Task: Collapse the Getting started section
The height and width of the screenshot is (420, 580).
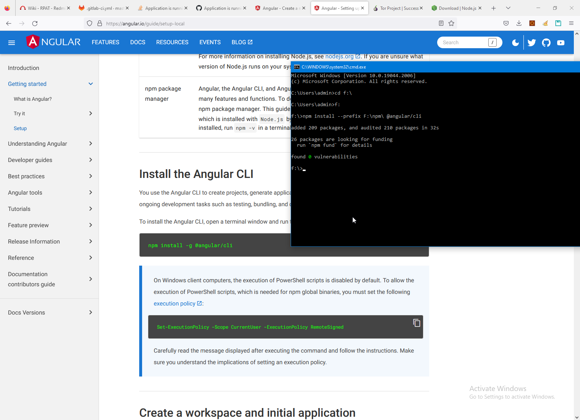Action: [91, 84]
